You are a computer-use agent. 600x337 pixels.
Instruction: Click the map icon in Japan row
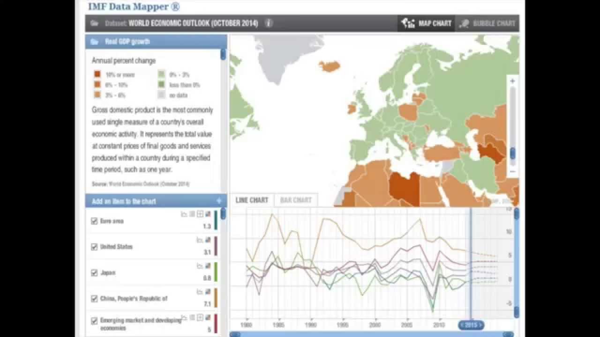[208, 265]
